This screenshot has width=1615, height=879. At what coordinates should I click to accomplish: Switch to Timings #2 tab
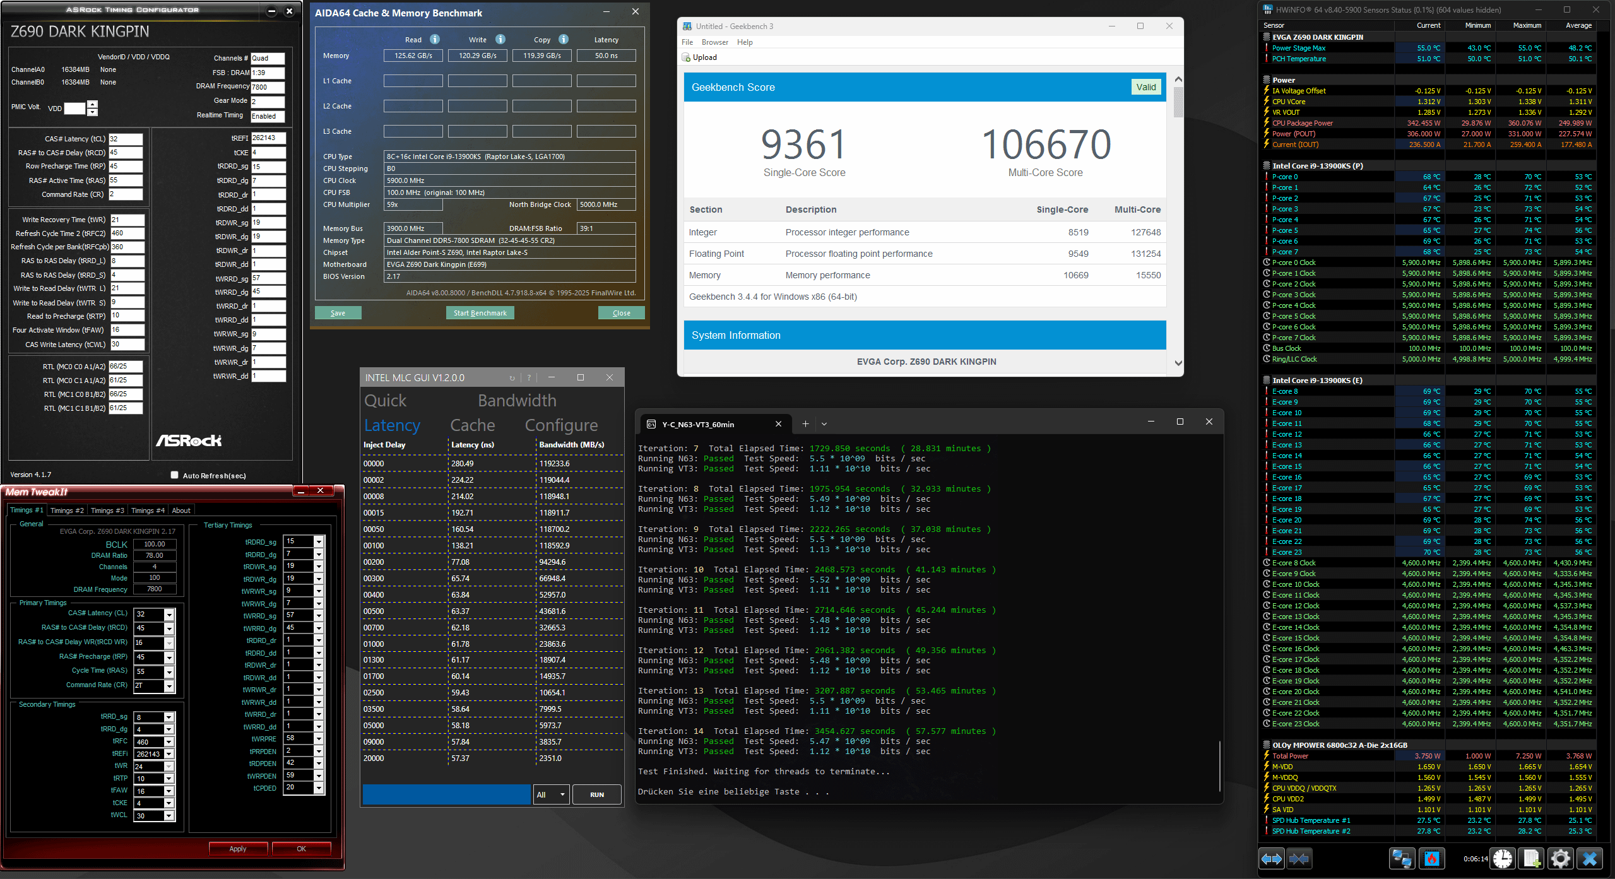(67, 510)
